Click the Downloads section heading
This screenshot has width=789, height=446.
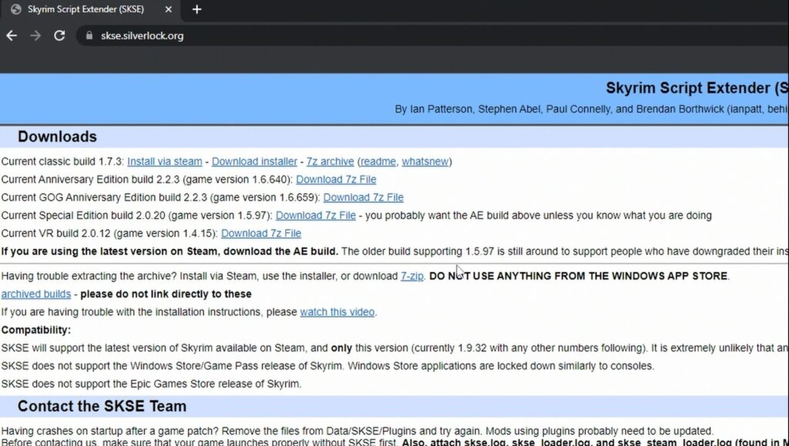(x=57, y=137)
